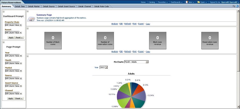Screen dimensions: 240x109
Task: Collapse the Page Prompt section
Action: [4, 42]
